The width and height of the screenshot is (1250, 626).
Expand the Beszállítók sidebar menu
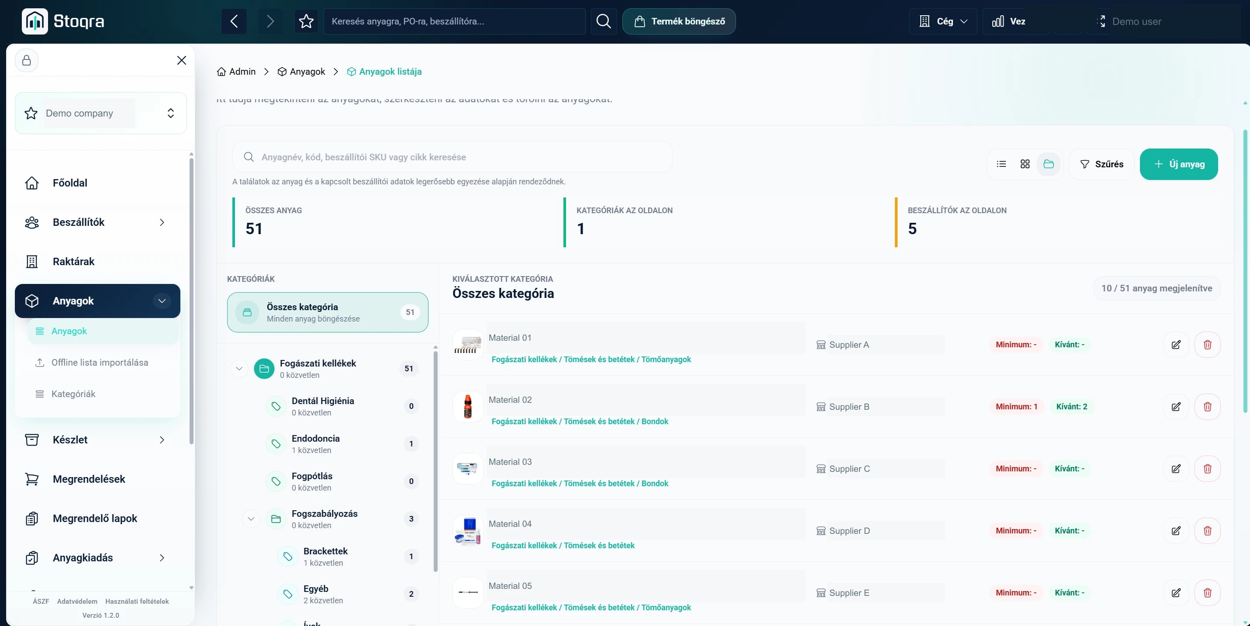click(162, 222)
